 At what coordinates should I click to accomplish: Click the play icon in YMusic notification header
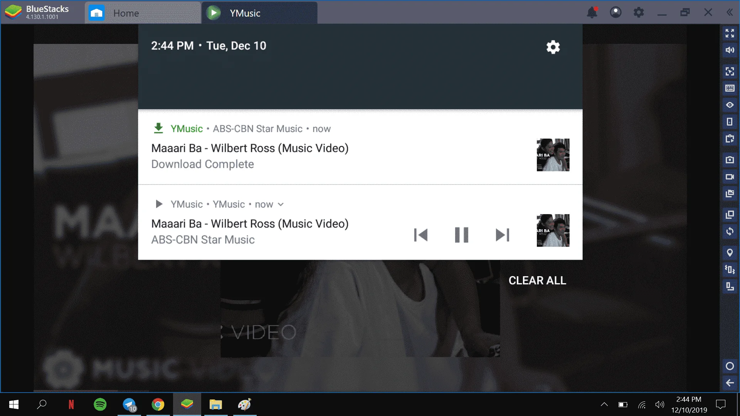tap(159, 204)
